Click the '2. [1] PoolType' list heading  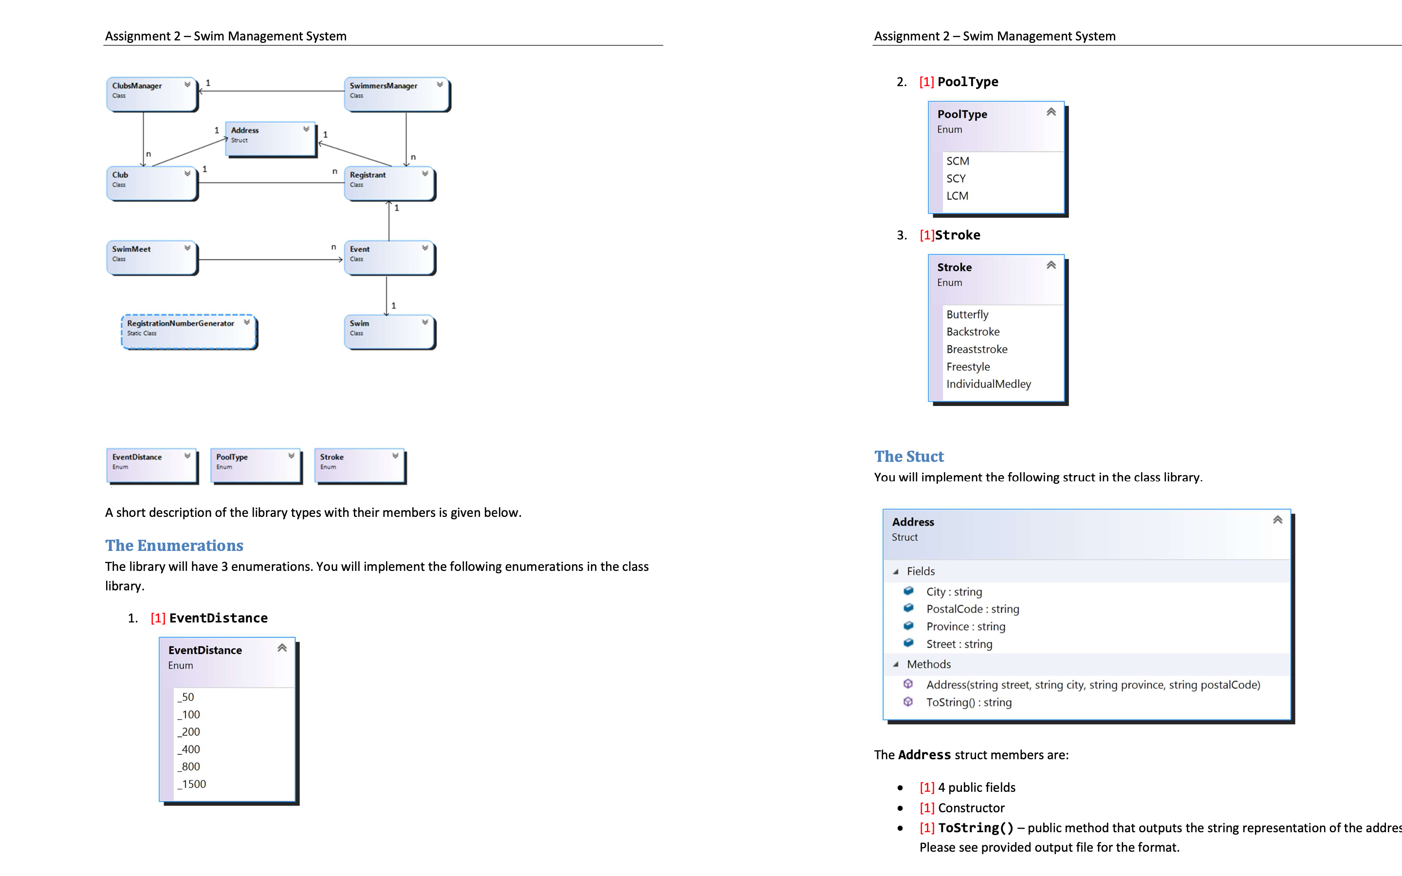pyautogui.click(x=947, y=82)
